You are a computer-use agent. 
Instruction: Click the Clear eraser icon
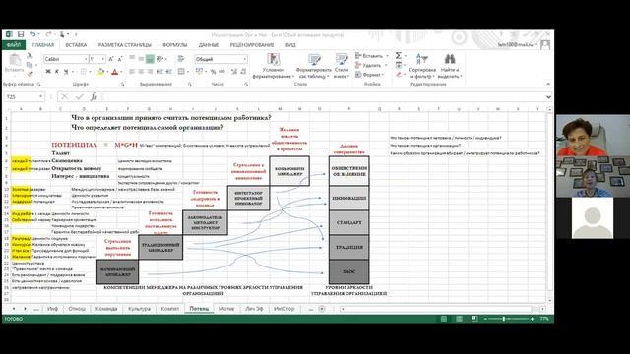[x=399, y=75]
